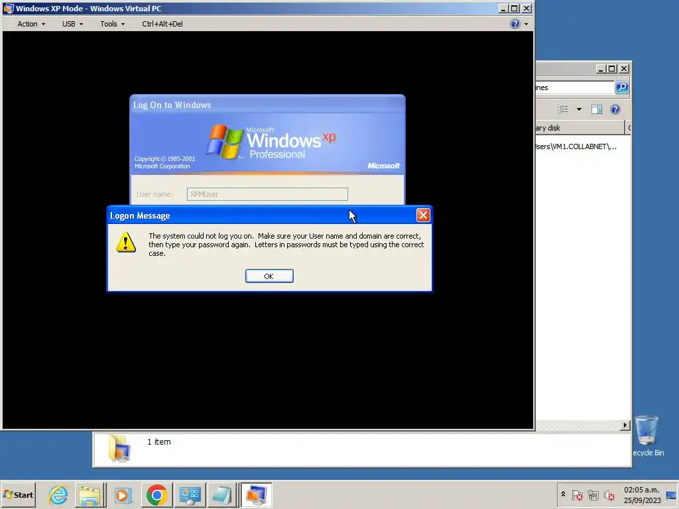679x509 pixels.
Task: Click the Action Center flag tray icon
Action: (578, 495)
